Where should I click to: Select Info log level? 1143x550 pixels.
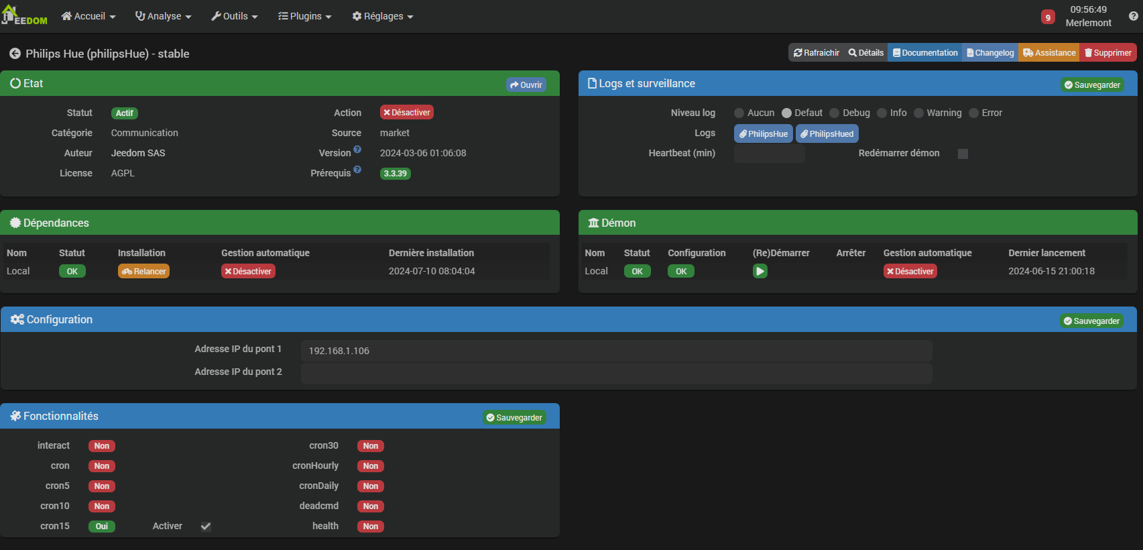click(x=882, y=113)
